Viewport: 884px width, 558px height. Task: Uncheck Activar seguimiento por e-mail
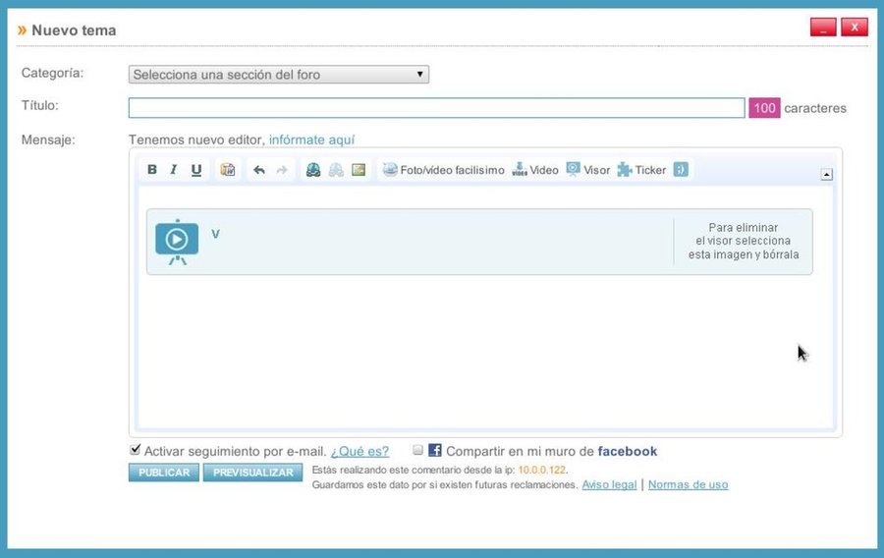[x=135, y=450]
